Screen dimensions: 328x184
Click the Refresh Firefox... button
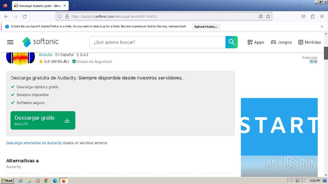pyautogui.click(x=206, y=27)
